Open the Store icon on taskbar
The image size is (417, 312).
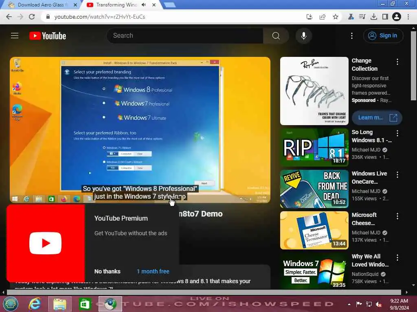click(85, 304)
